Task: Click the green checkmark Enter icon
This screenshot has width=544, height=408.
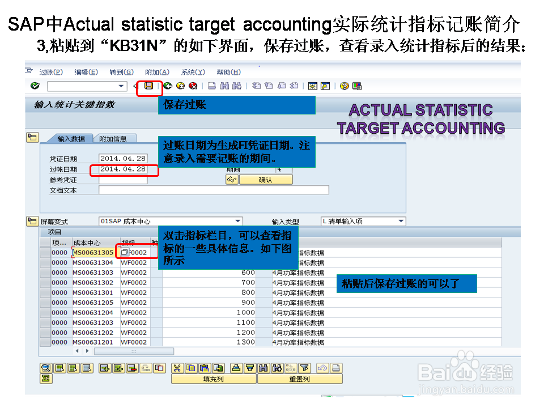Action: 35,86
